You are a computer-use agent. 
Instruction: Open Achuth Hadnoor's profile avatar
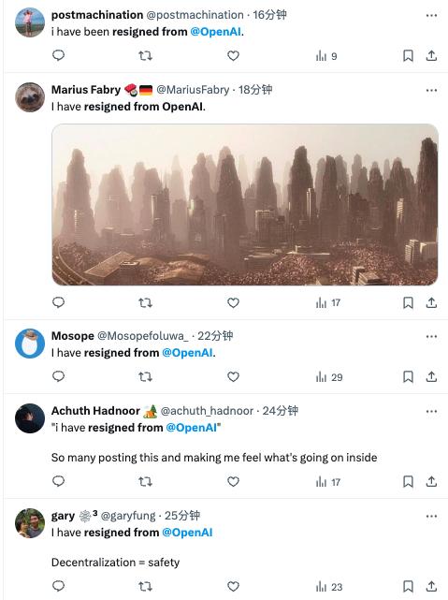(30, 417)
